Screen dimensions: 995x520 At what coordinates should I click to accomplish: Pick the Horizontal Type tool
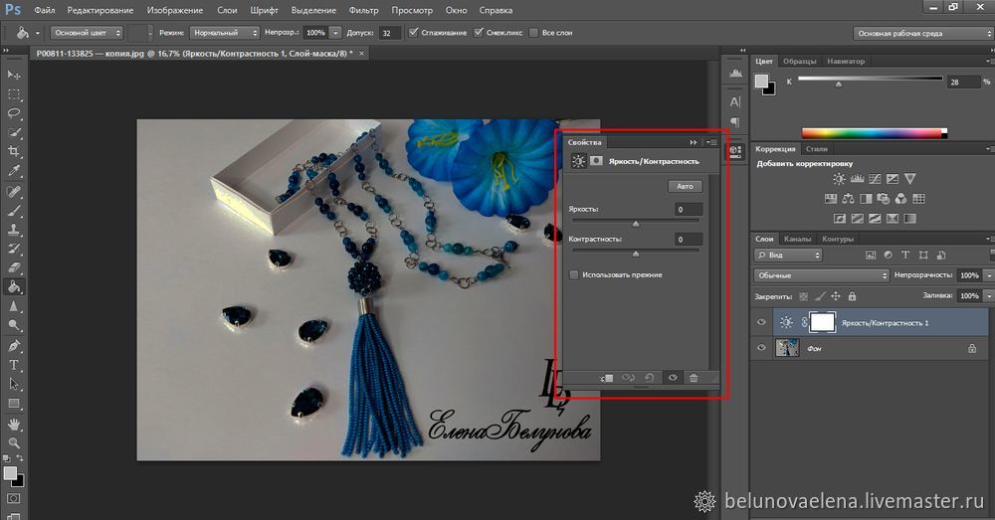14,365
